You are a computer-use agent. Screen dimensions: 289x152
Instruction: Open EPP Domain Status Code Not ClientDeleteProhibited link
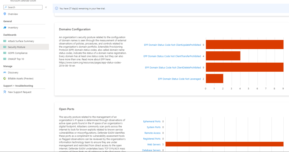173,68
